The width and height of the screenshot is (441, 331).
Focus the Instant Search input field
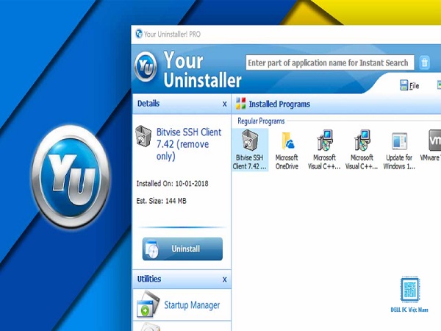330,63
